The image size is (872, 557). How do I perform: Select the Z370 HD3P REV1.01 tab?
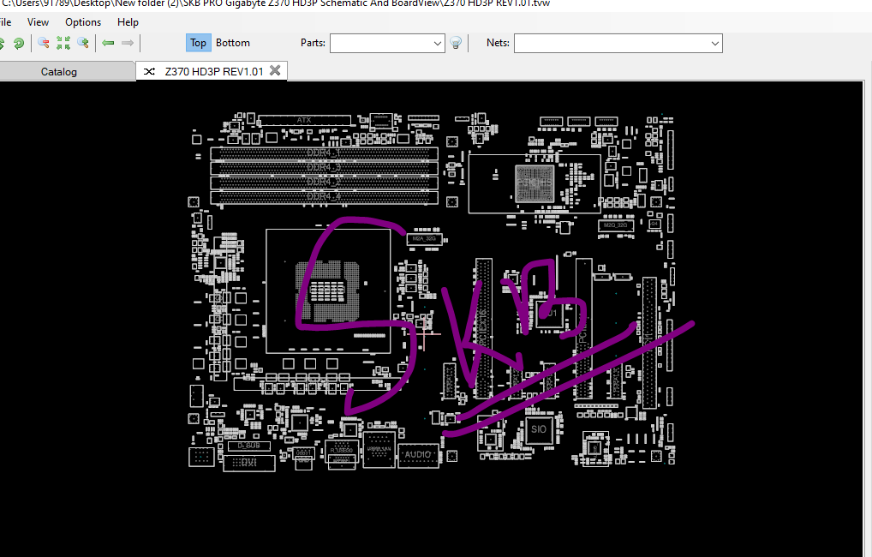tap(213, 71)
